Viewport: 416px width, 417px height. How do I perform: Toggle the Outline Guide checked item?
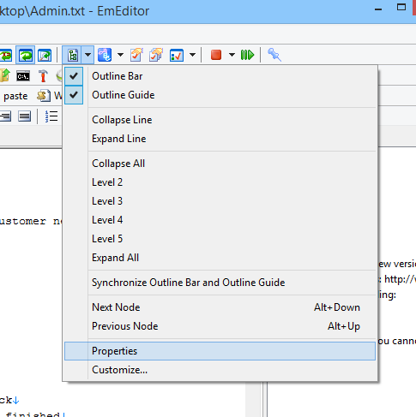(x=220, y=95)
